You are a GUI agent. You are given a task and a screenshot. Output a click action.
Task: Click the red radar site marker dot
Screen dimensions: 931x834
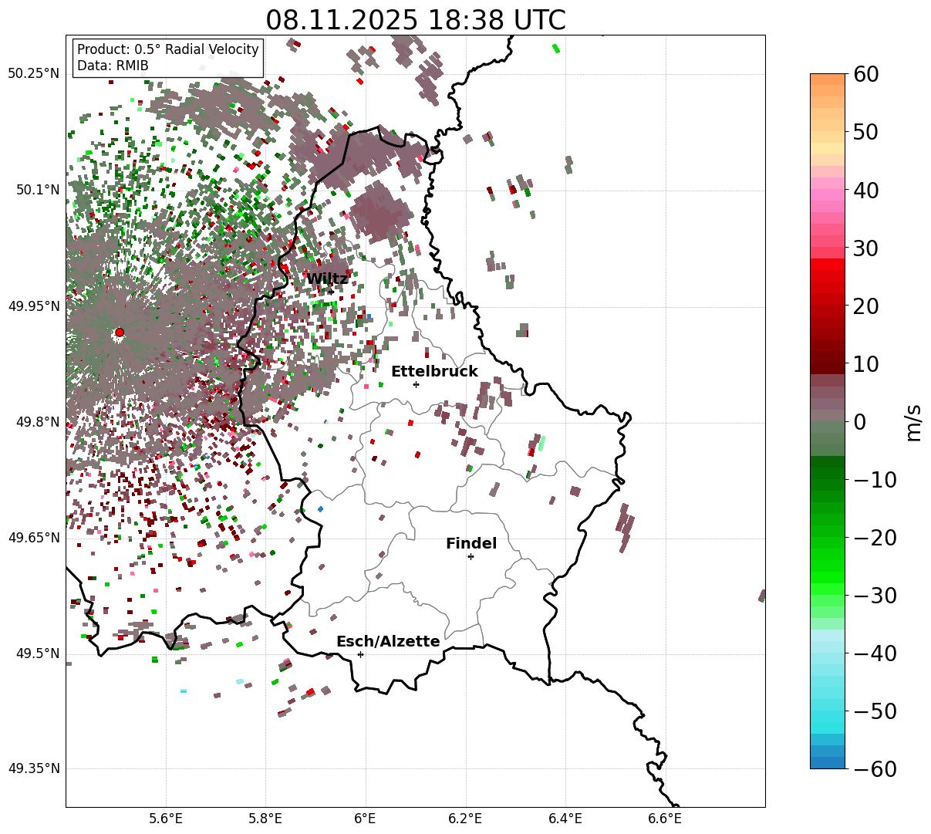(120, 333)
